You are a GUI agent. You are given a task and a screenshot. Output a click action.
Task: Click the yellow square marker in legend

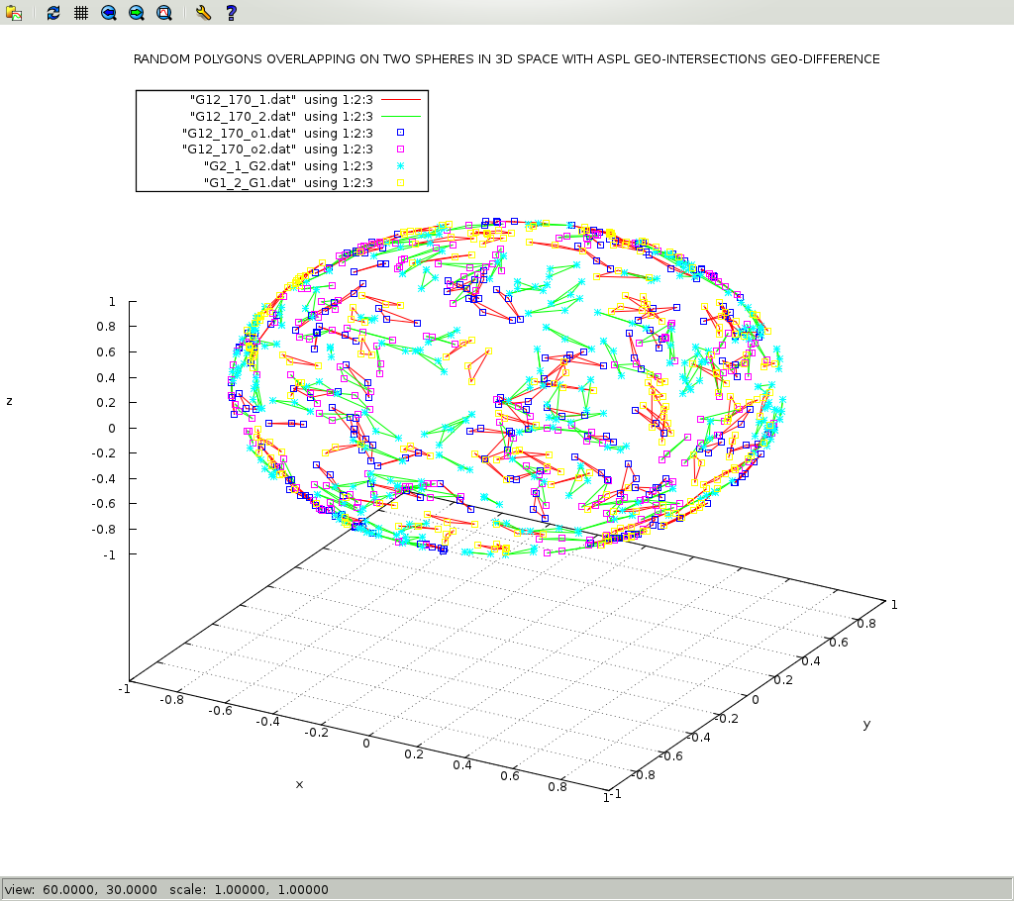401,183
